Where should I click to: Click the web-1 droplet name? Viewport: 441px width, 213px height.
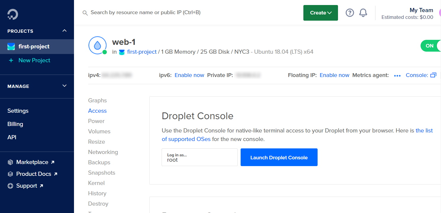tap(124, 42)
